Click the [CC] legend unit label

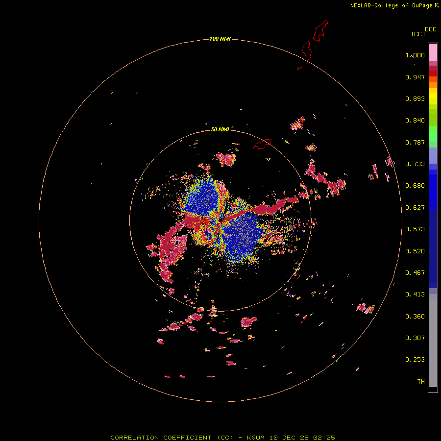click(418, 34)
